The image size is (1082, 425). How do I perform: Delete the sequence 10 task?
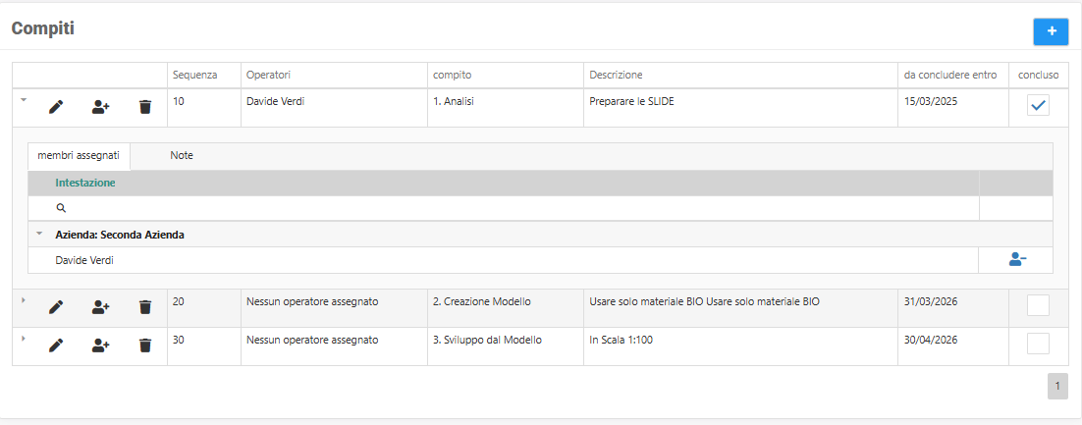[145, 107]
